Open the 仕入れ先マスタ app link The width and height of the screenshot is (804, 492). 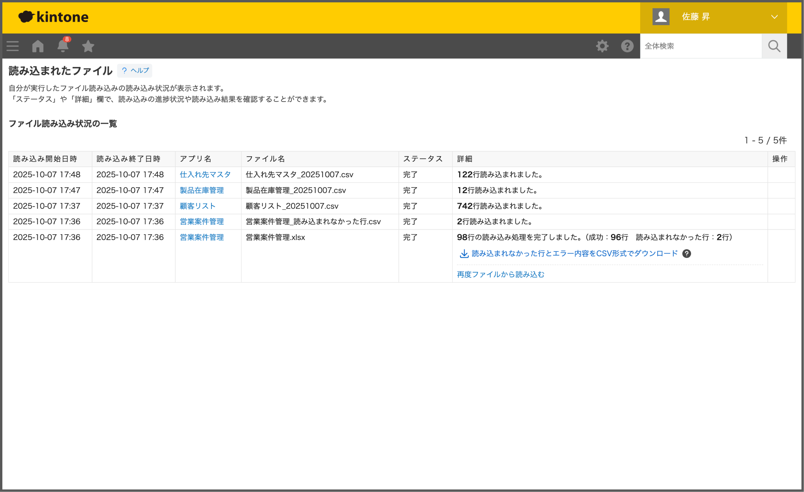205,174
